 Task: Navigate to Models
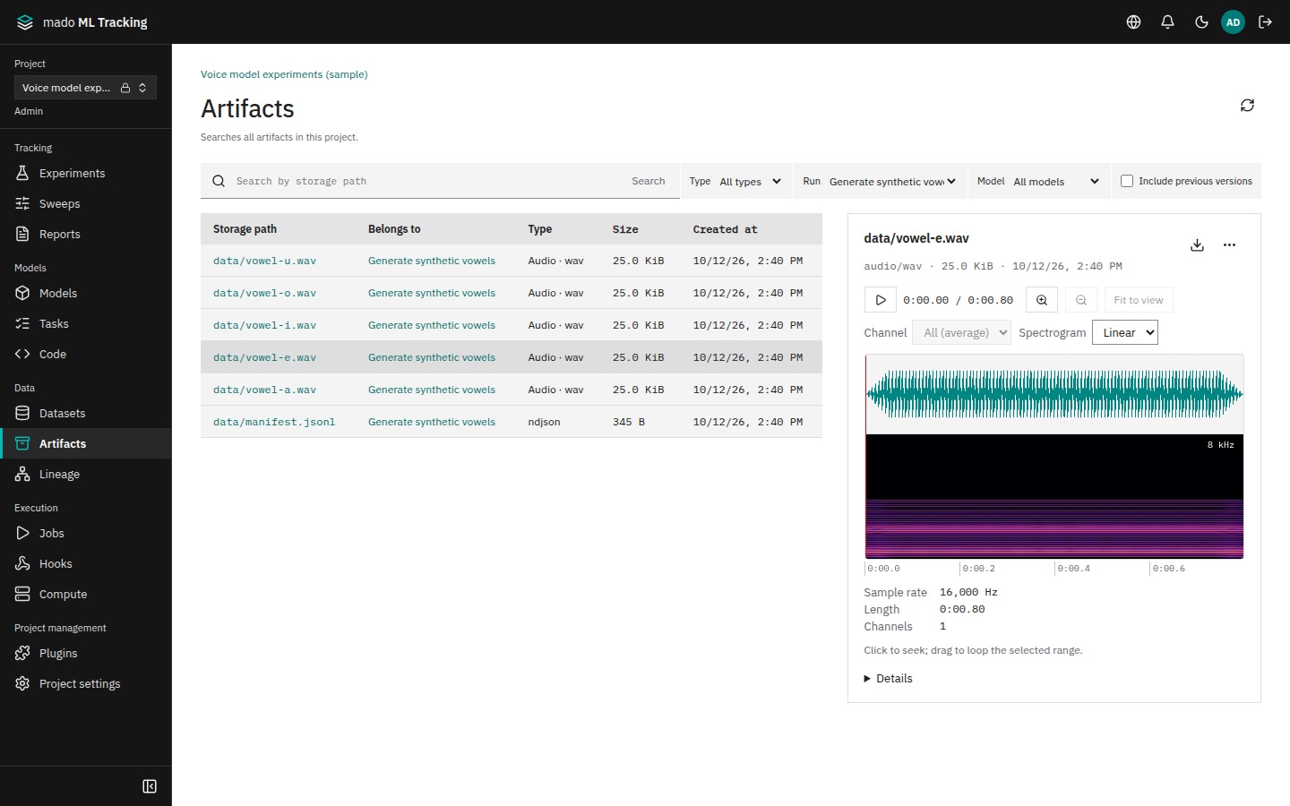[x=86, y=294]
